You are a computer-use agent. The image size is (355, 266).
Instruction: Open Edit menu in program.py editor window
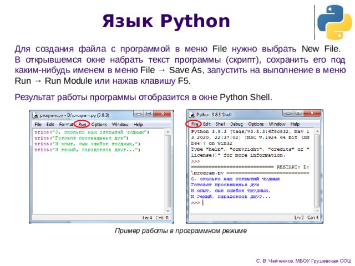50,124
